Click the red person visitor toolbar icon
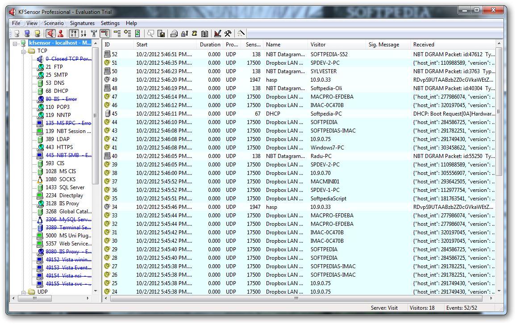Image resolution: width=516 pixels, height=324 pixels. tap(61, 33)
